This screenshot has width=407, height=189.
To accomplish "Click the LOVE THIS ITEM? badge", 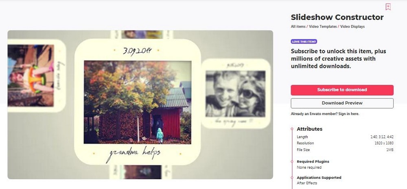I will click(304, 41).
